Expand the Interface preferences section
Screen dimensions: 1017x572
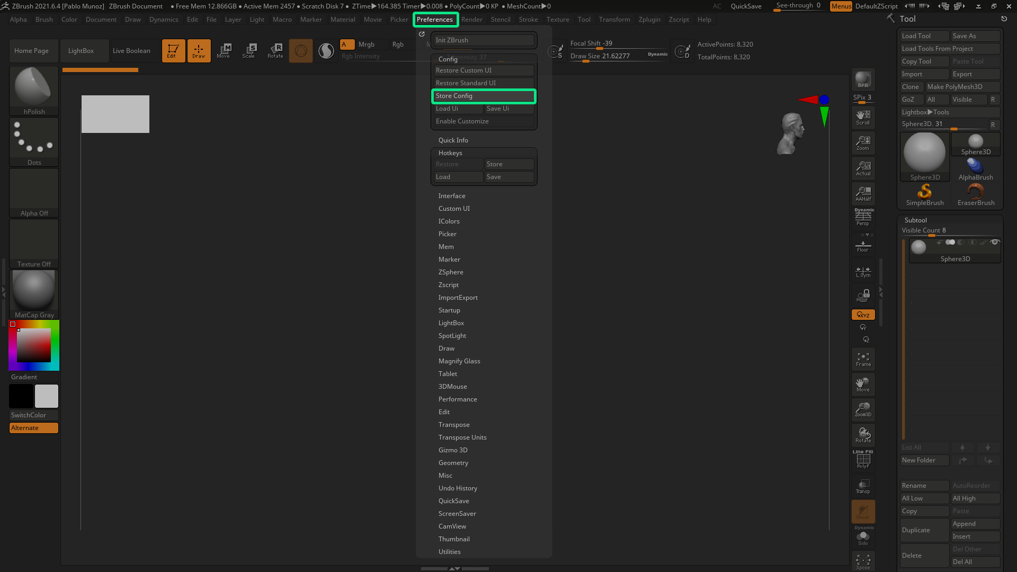click(x=452, y=196)
